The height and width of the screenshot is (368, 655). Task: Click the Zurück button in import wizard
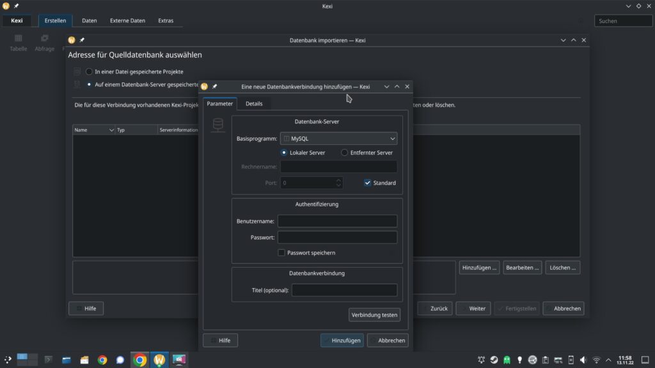point(435,309)
